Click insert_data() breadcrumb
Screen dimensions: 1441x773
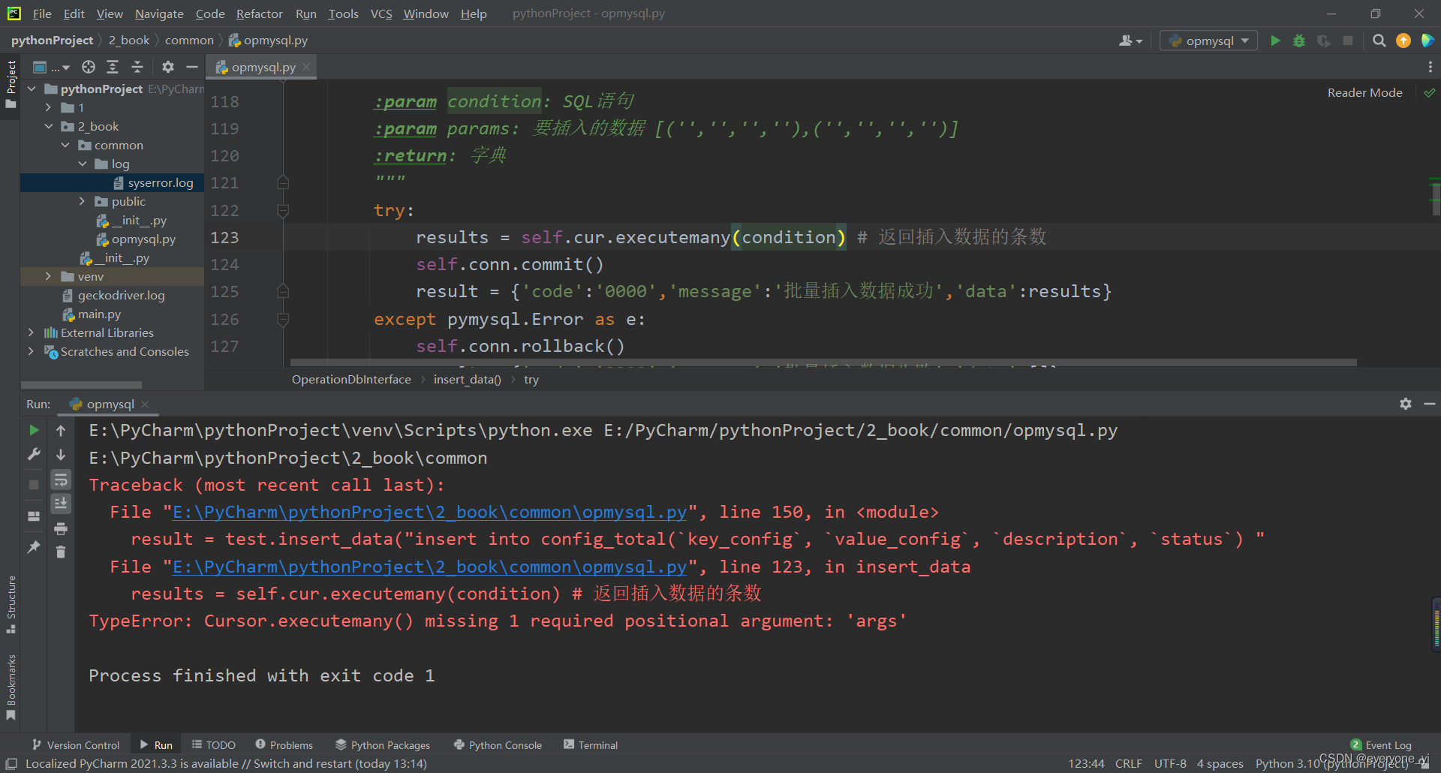tap(467, 379)
